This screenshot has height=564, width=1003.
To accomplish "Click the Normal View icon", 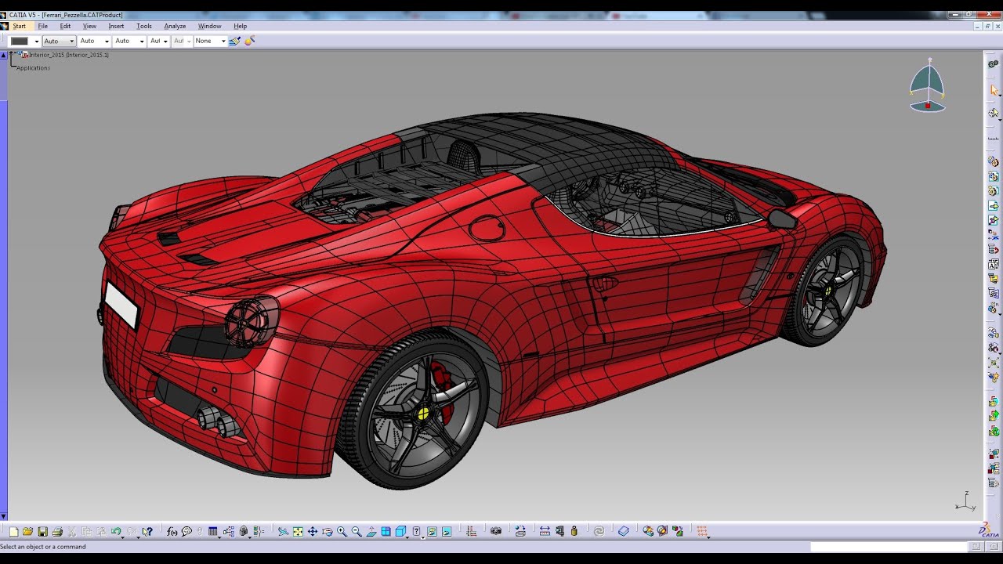I will (x=371, y=531).
